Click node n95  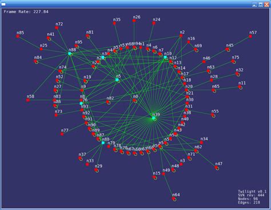(76, 46)
